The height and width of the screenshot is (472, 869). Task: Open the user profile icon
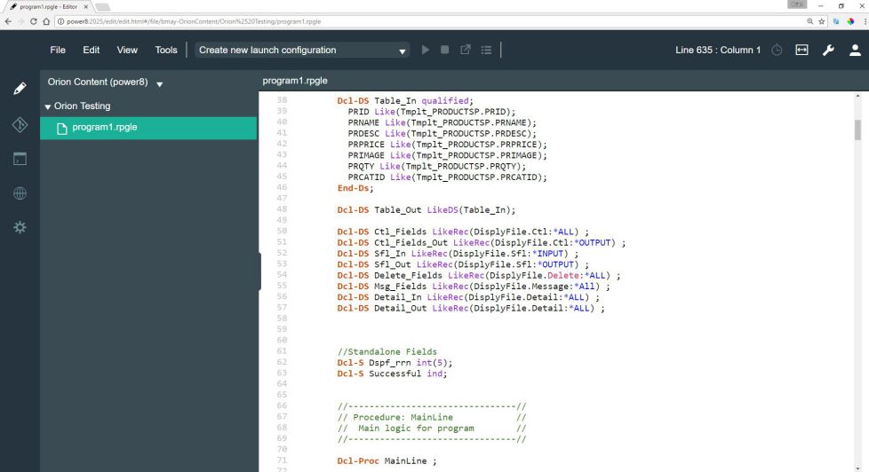855,50
